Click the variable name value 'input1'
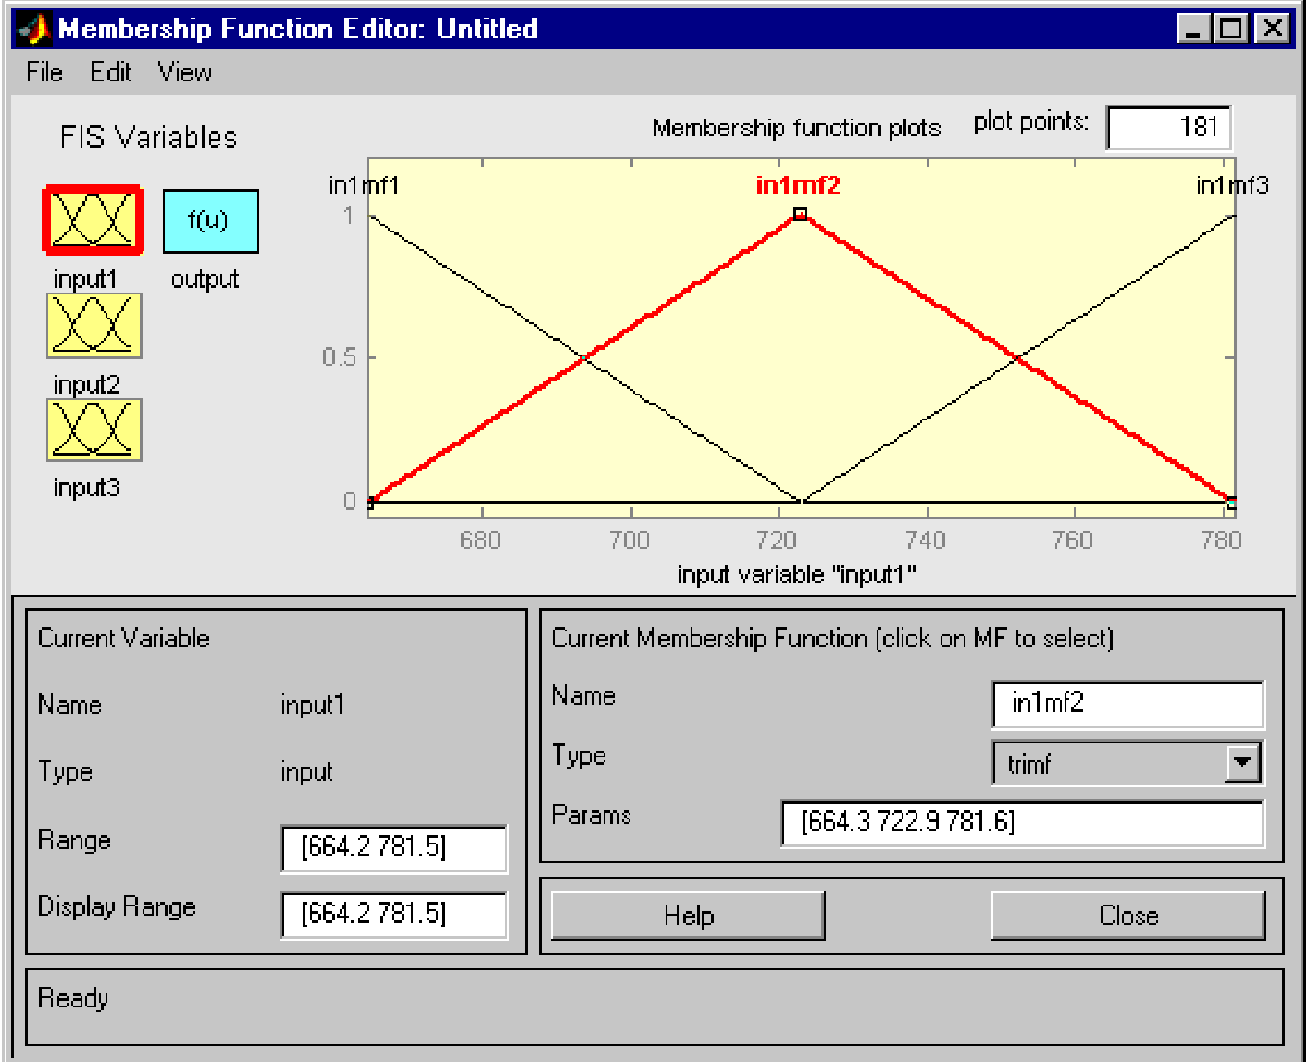 click(312, 705)
